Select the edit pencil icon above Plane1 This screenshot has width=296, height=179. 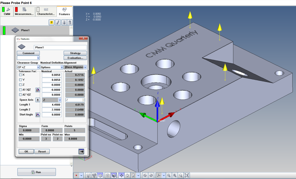(x=58, y=22)
